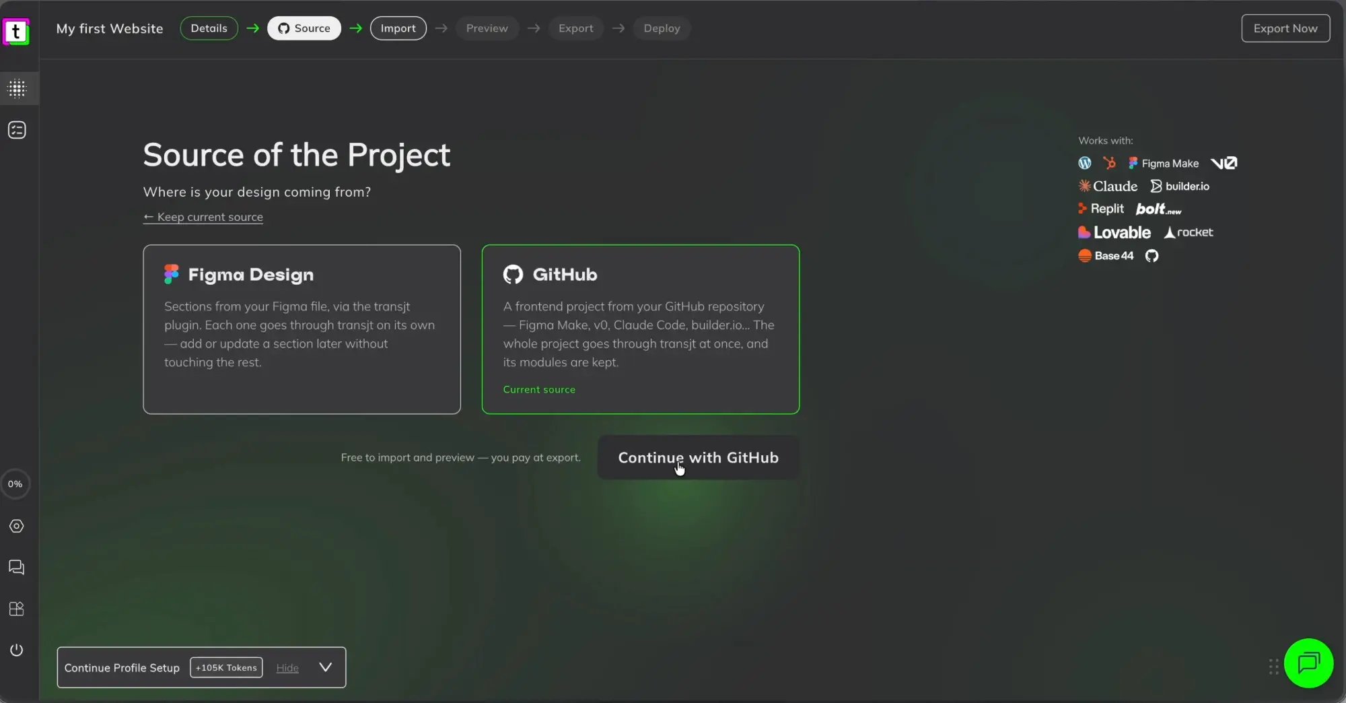The width and height of the screenshot is (1346, 703).
Task: Click the Lovable logo
Action: [1114, 232]
